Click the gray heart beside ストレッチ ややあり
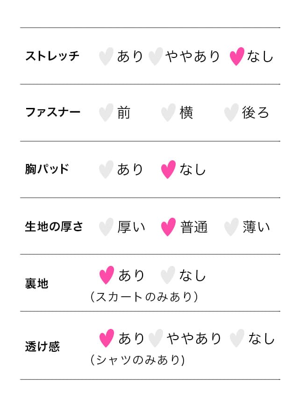299x399 pixels. click(x=155, y=57)
